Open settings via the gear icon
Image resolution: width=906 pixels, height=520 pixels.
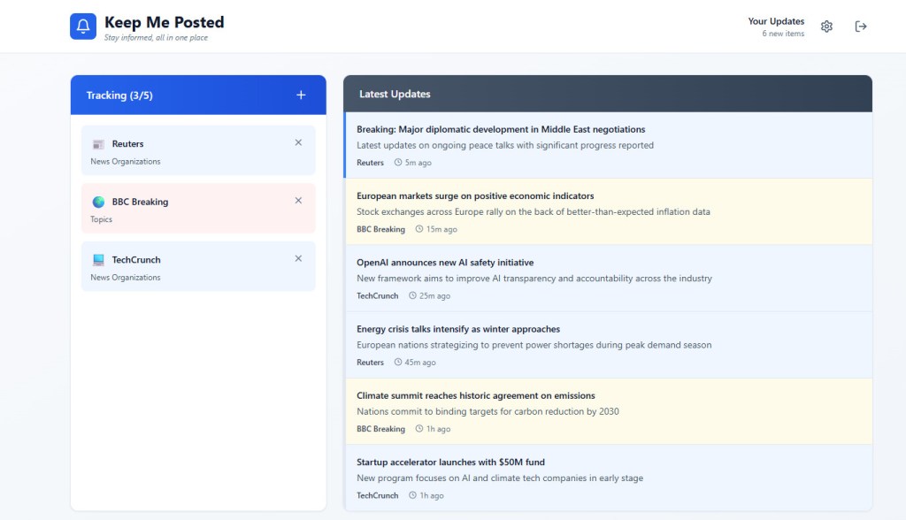[x=826, y=27]
